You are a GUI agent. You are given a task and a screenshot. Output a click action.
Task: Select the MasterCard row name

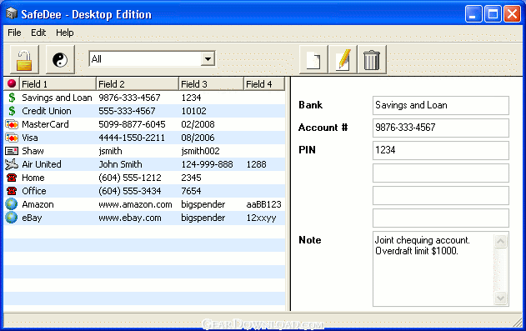point(45,124)
